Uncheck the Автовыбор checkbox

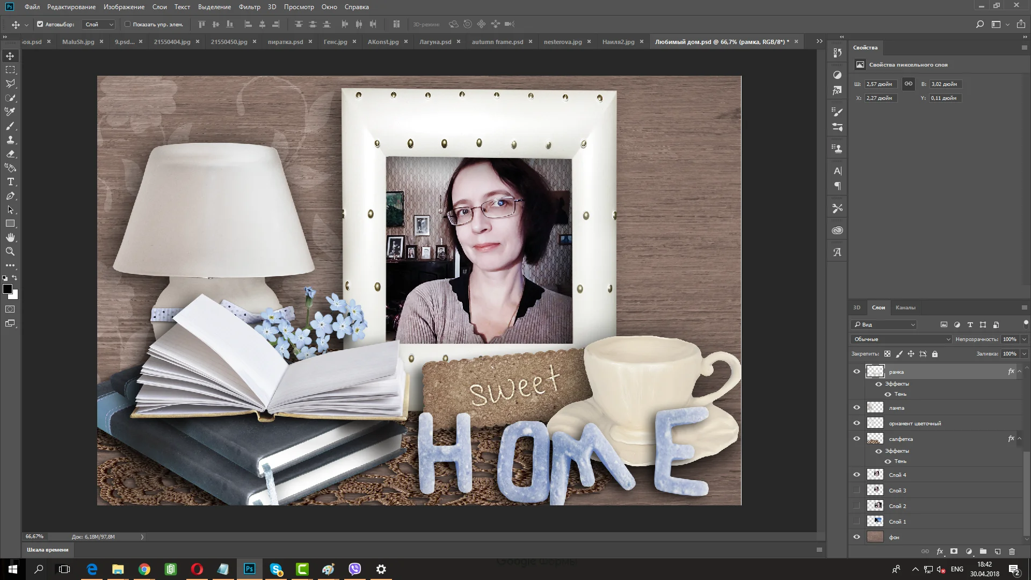40,24
